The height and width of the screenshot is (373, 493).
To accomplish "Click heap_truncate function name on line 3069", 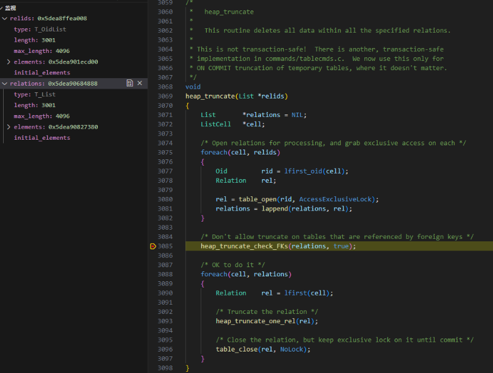I will click(x=210, y=96).
